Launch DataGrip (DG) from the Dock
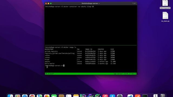Screen dimensions: 173x97 pos(83,96)
